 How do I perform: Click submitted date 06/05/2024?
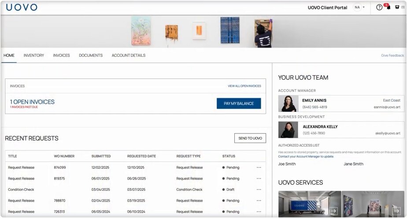point(101,211)
